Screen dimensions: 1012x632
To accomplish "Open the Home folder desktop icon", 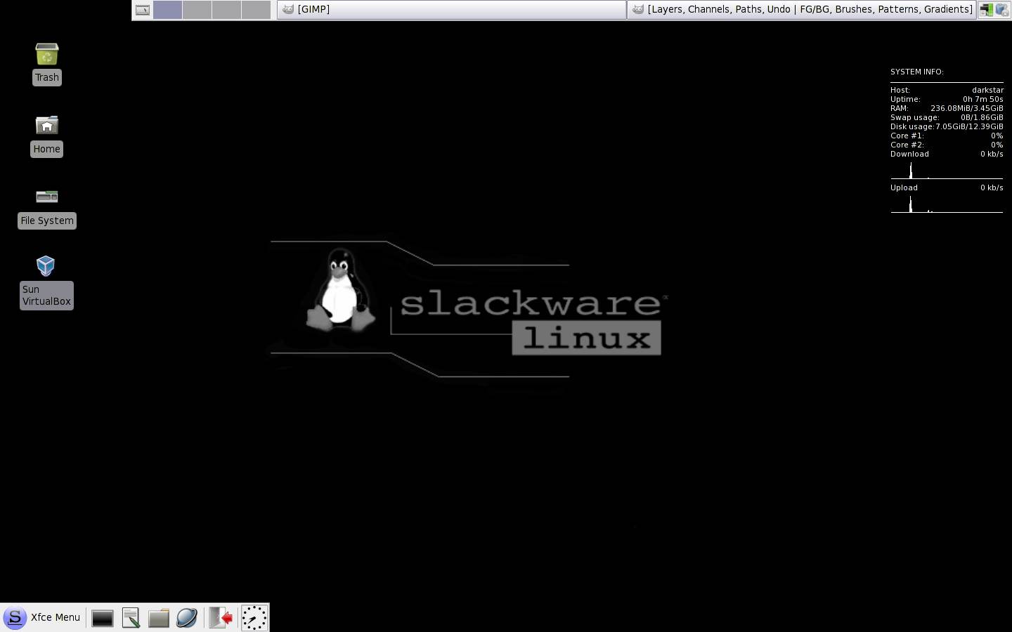I will (47, 125).
